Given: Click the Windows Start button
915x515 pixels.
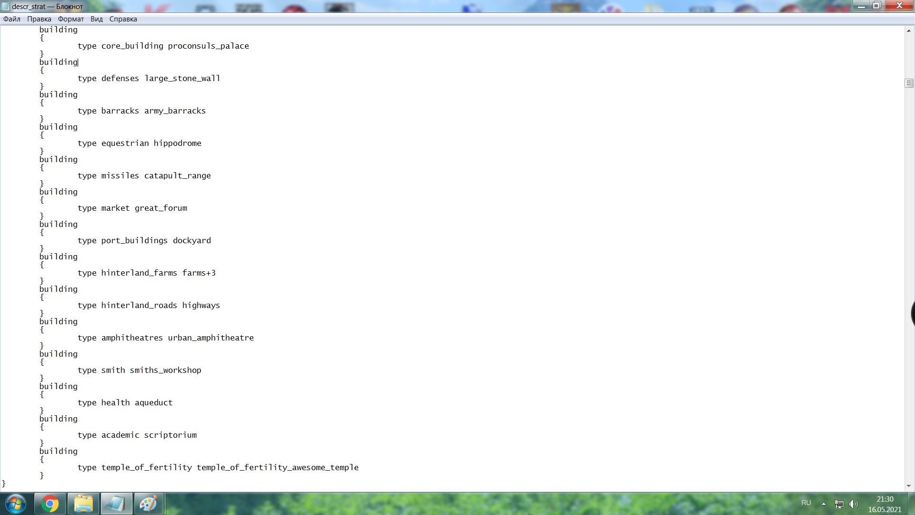Looking at the screenshot, I should click(15, 504).
